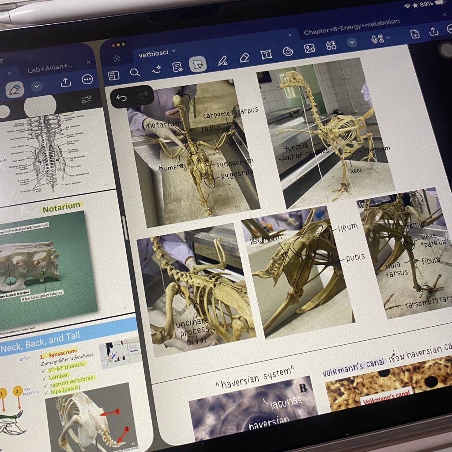452x452 pixels.
Task: Close the Lab+Avian tab
Action: (88, 62)
